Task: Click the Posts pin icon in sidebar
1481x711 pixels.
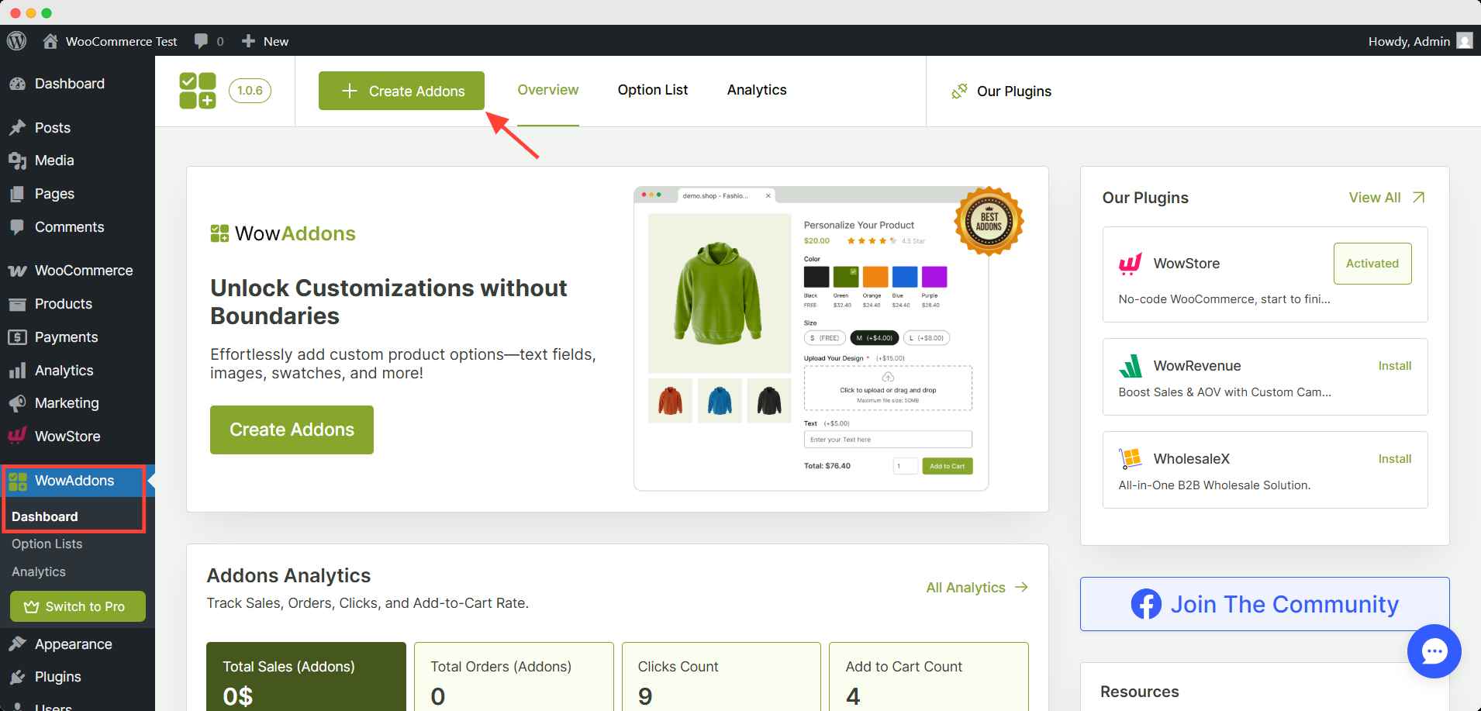Action: tap(17, 128)
